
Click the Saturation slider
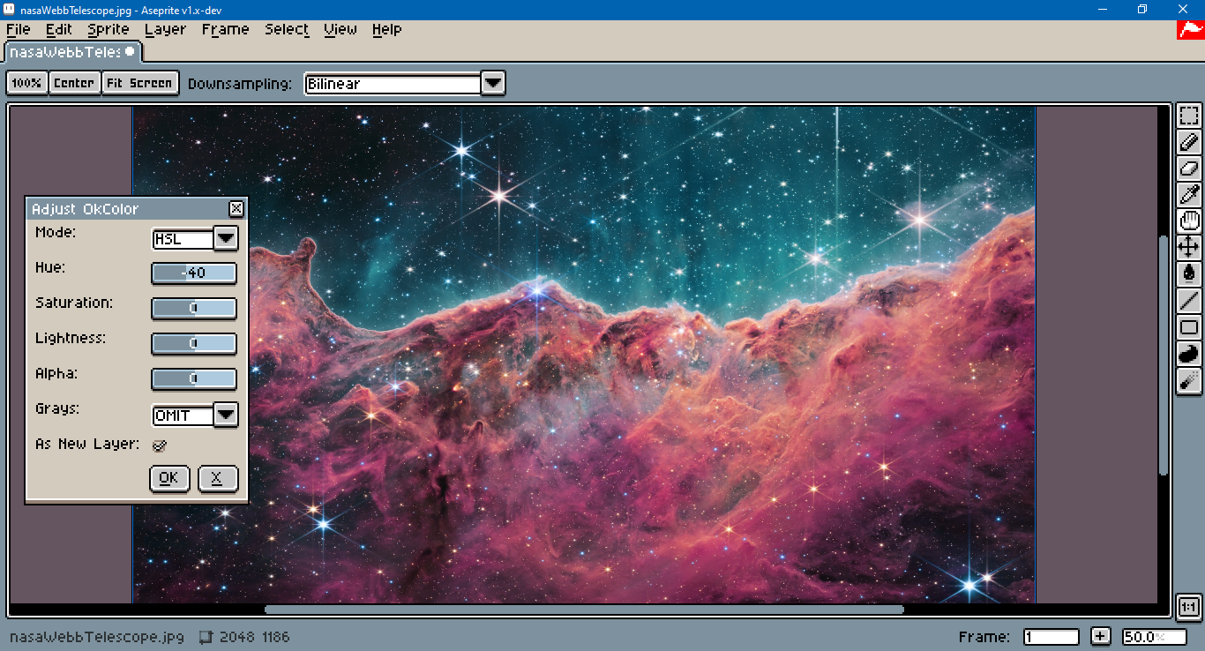pyautogui.click(x=194, y=309)
